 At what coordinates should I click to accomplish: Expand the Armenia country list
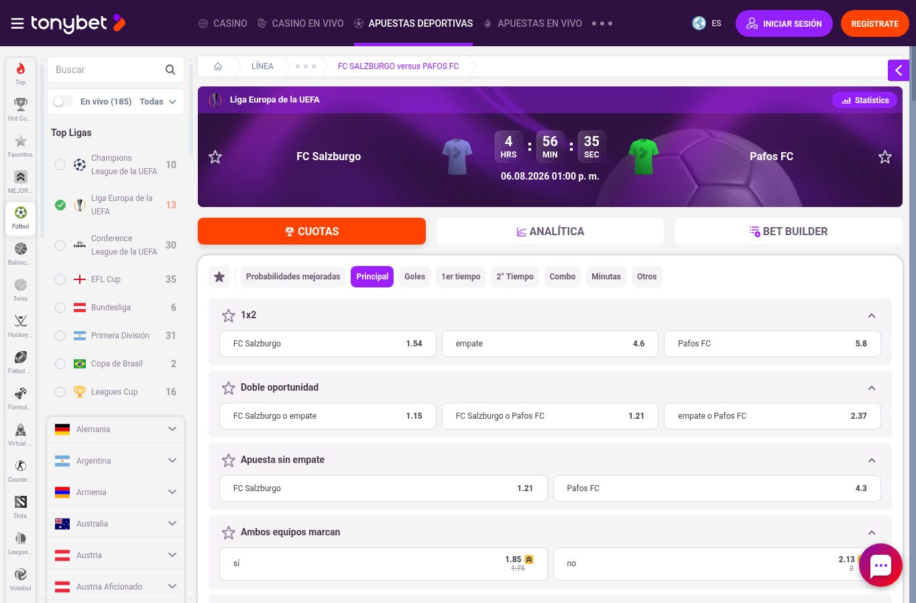[116, 492]
